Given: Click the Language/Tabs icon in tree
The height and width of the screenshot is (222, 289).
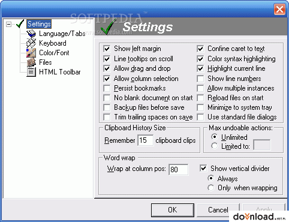Looking at the screenshot, I should [x=31, y=34].
